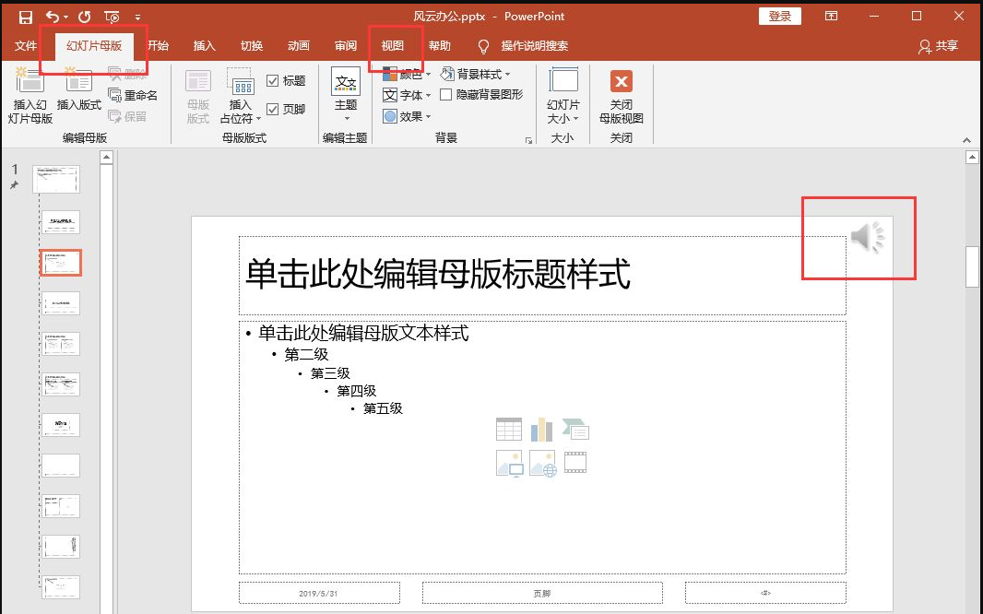Image resolution: width=983 pixels, height=614 pixels.
Task: Select the 幻灯片母版 tab
Action: click(94, 46)
